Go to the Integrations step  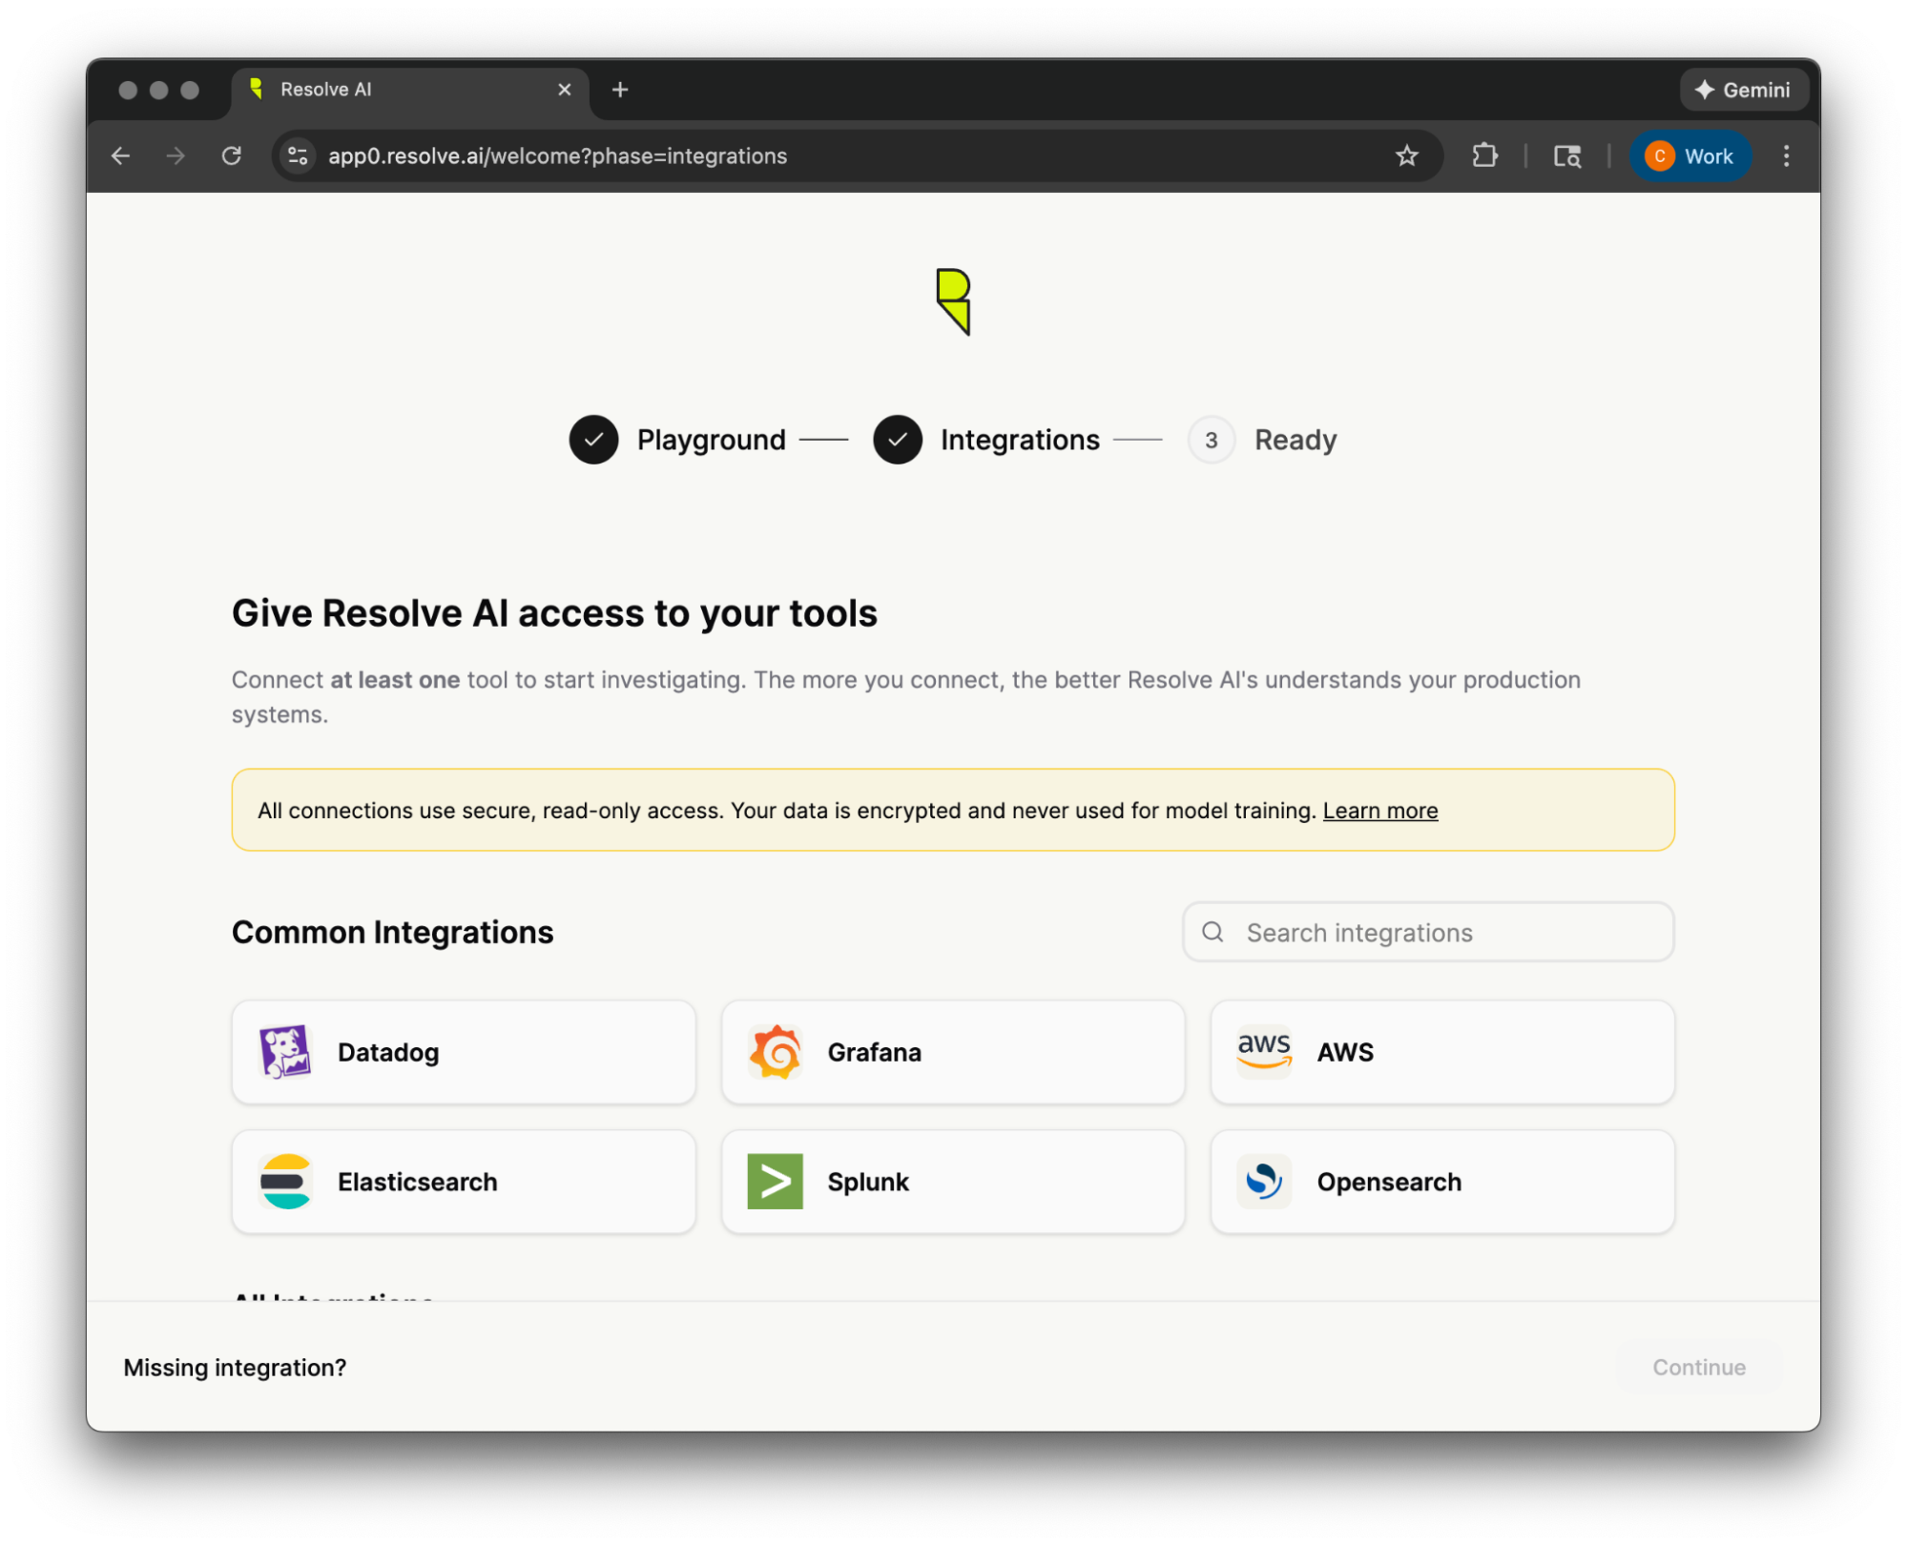(986, 440)
